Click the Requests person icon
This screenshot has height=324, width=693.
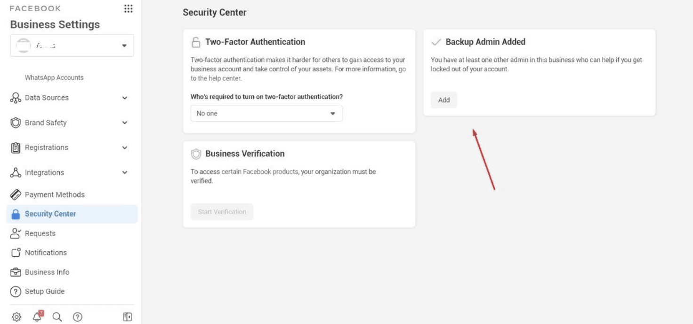pyautogui.click(x=16, y=233)
